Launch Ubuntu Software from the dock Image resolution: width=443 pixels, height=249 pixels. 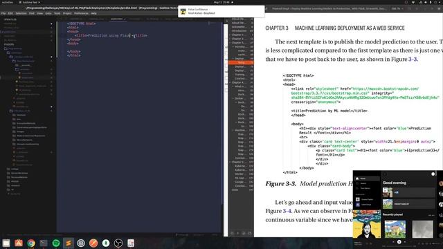tap(19, 243)
